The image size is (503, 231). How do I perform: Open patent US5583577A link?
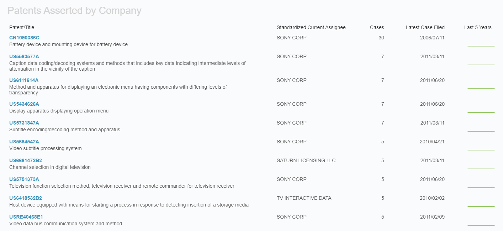click(x=24, y=56)
